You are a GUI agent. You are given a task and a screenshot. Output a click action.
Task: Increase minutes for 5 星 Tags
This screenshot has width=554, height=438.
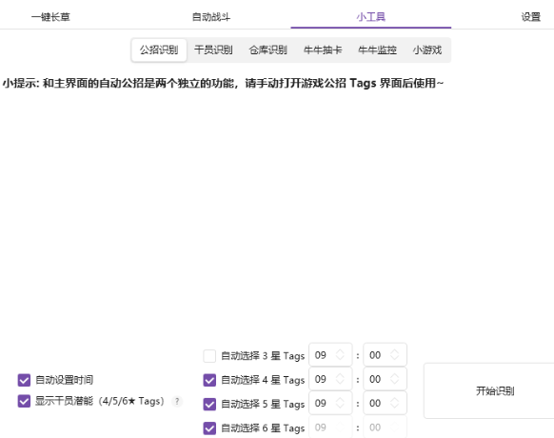coord(394,400)
